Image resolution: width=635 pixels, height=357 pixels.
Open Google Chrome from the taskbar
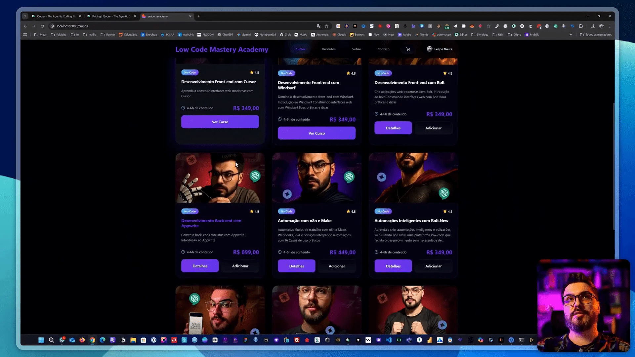[x=92, y=340]
